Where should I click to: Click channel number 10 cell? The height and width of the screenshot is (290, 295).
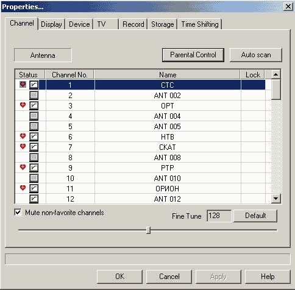[70, 178]
